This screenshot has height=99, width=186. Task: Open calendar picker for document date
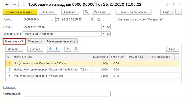coord(92,19)
